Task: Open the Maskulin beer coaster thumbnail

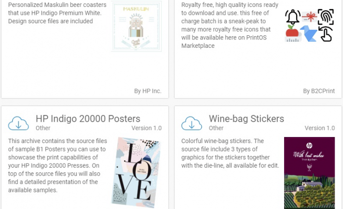Action: point(136,26)
